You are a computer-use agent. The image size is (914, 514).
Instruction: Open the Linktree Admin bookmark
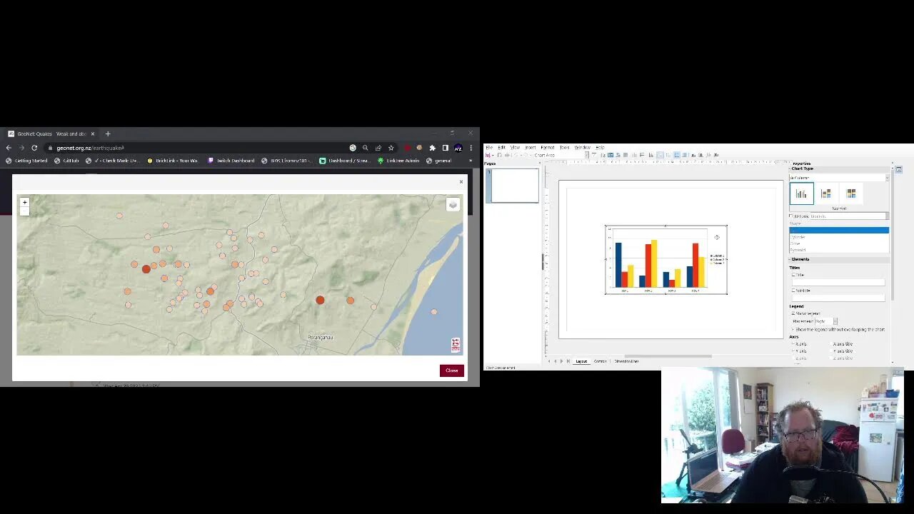(x=398, y=161)
